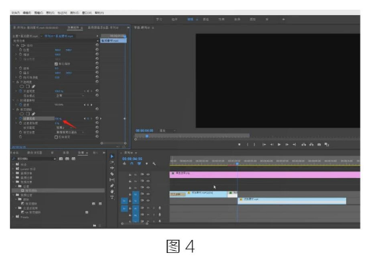Viewport: 370px width, 263px height.
Task: Open the Edit menu
Action: pyautogui.click(x=27, y=13)
